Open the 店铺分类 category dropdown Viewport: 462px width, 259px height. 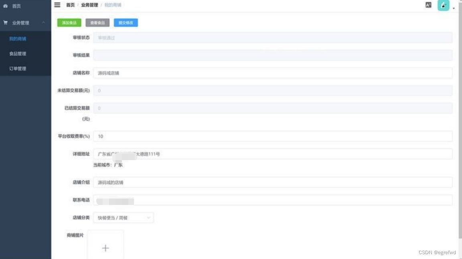(123, 218)
